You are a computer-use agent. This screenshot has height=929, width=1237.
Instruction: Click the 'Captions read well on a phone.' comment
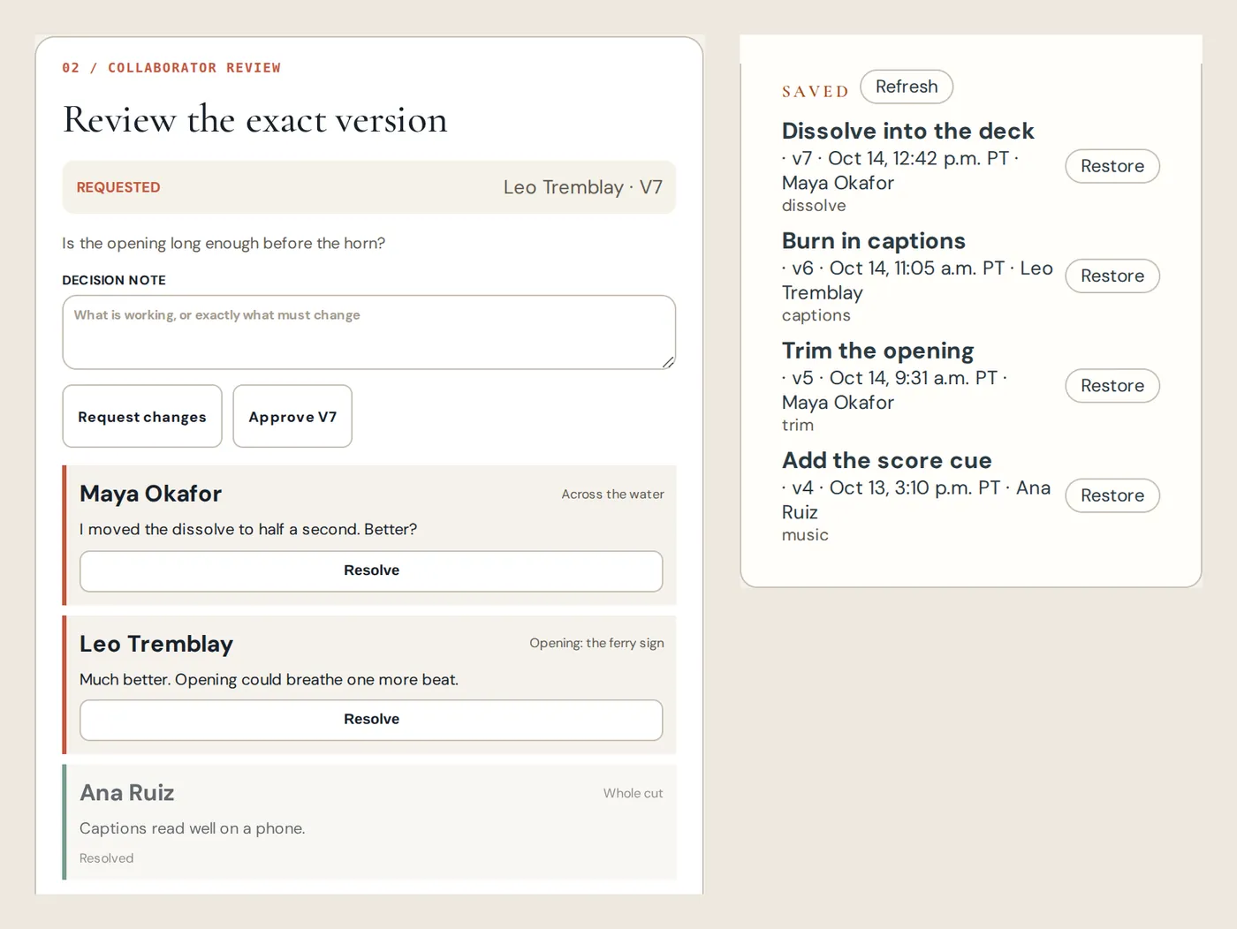tap(193, 828)
